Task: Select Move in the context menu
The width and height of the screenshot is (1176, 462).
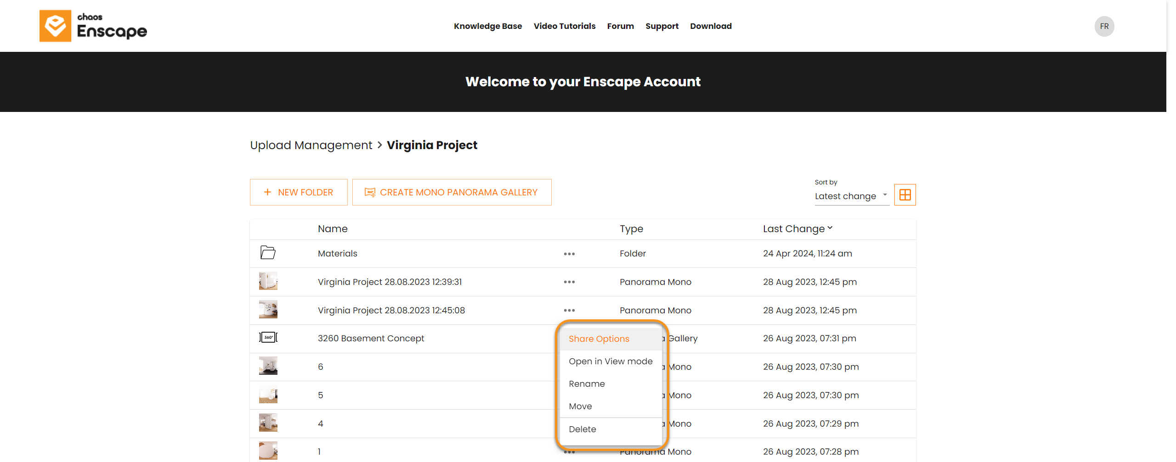Action: click(611, 406)
